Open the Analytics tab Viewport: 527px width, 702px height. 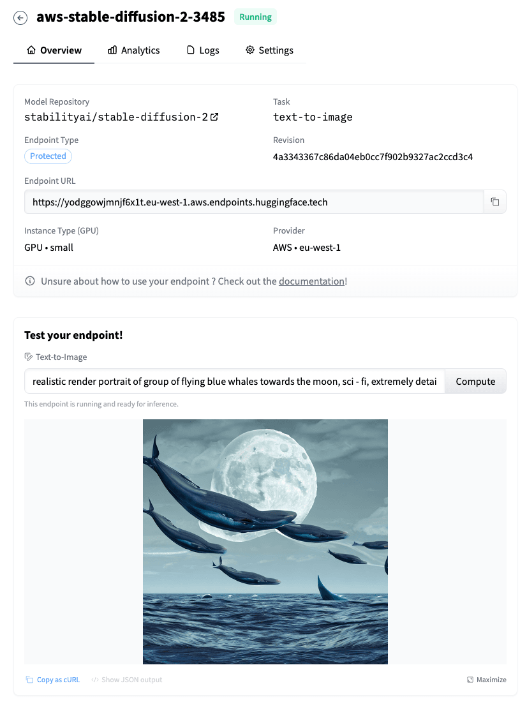(133, 50)
